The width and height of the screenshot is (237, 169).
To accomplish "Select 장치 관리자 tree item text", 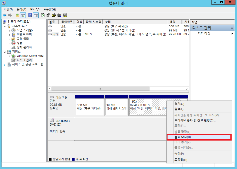I will point(24,47).
